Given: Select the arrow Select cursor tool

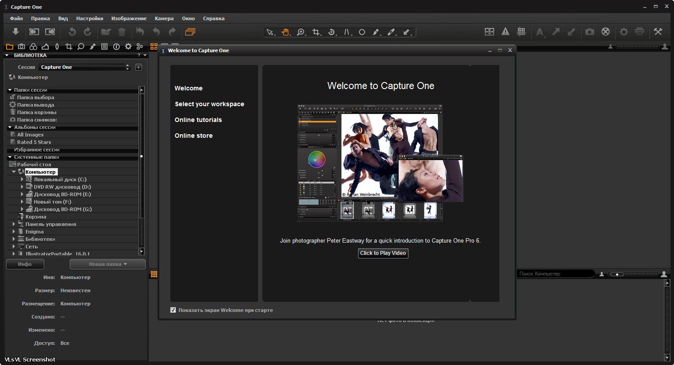Looking at the screenshot, I should (270, 32).
